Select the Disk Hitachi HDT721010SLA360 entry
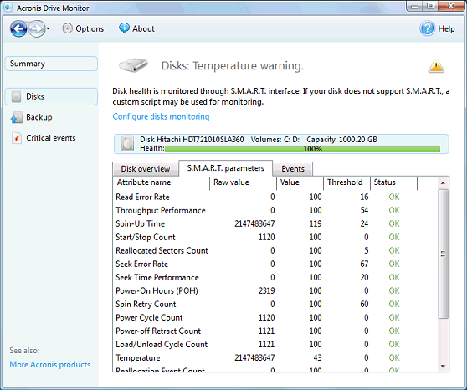 [x=281, y=144]
